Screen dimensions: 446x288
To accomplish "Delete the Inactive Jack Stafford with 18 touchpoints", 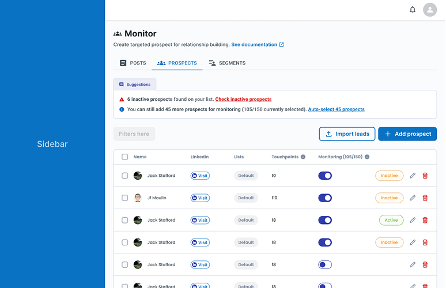I will [425, 242].
